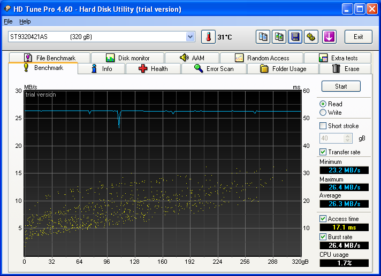Open the Error Scan tab
Image resolution: width=381 pixels, height=276 pixels.
pos(214,69)
